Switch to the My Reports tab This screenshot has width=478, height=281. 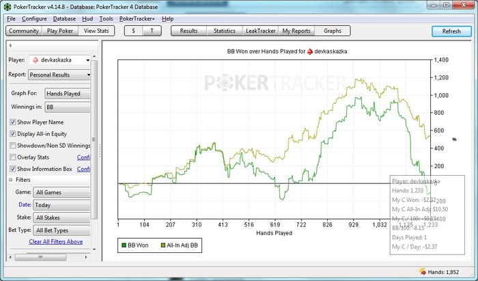296,31
